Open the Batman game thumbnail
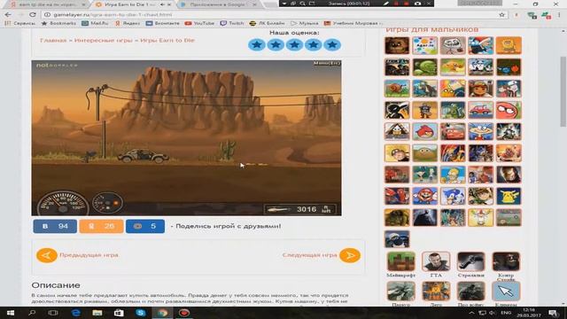Viewport: 567px width, 319px height. 425,218
